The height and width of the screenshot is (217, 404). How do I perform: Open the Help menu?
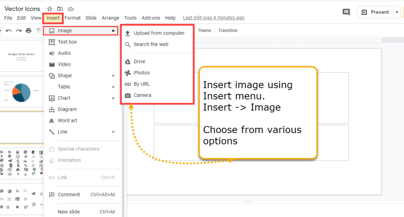[x=170, y=18]
